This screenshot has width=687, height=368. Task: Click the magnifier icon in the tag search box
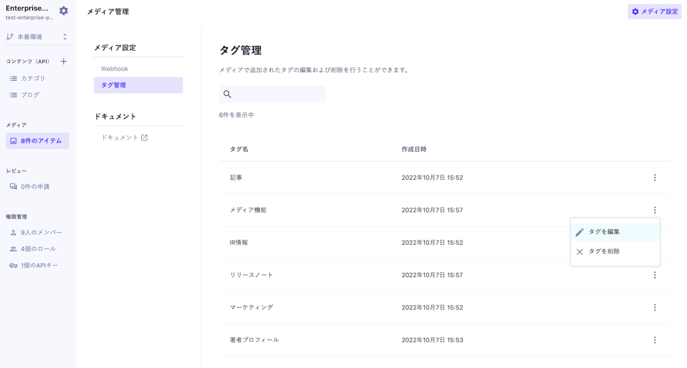227,95
